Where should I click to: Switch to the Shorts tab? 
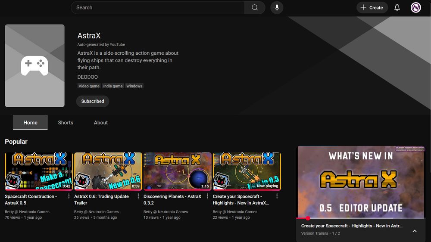66,123
